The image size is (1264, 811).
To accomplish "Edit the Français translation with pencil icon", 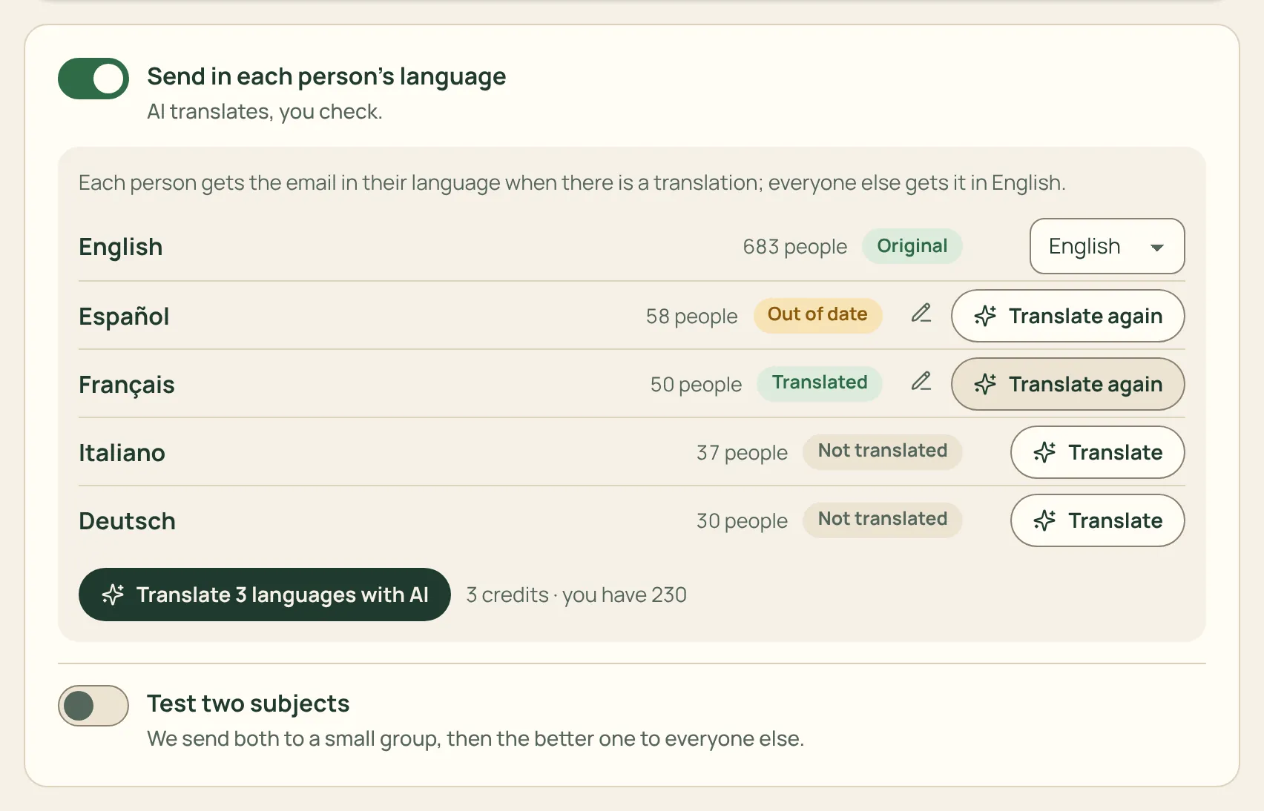I will click(x=921, y=382).
